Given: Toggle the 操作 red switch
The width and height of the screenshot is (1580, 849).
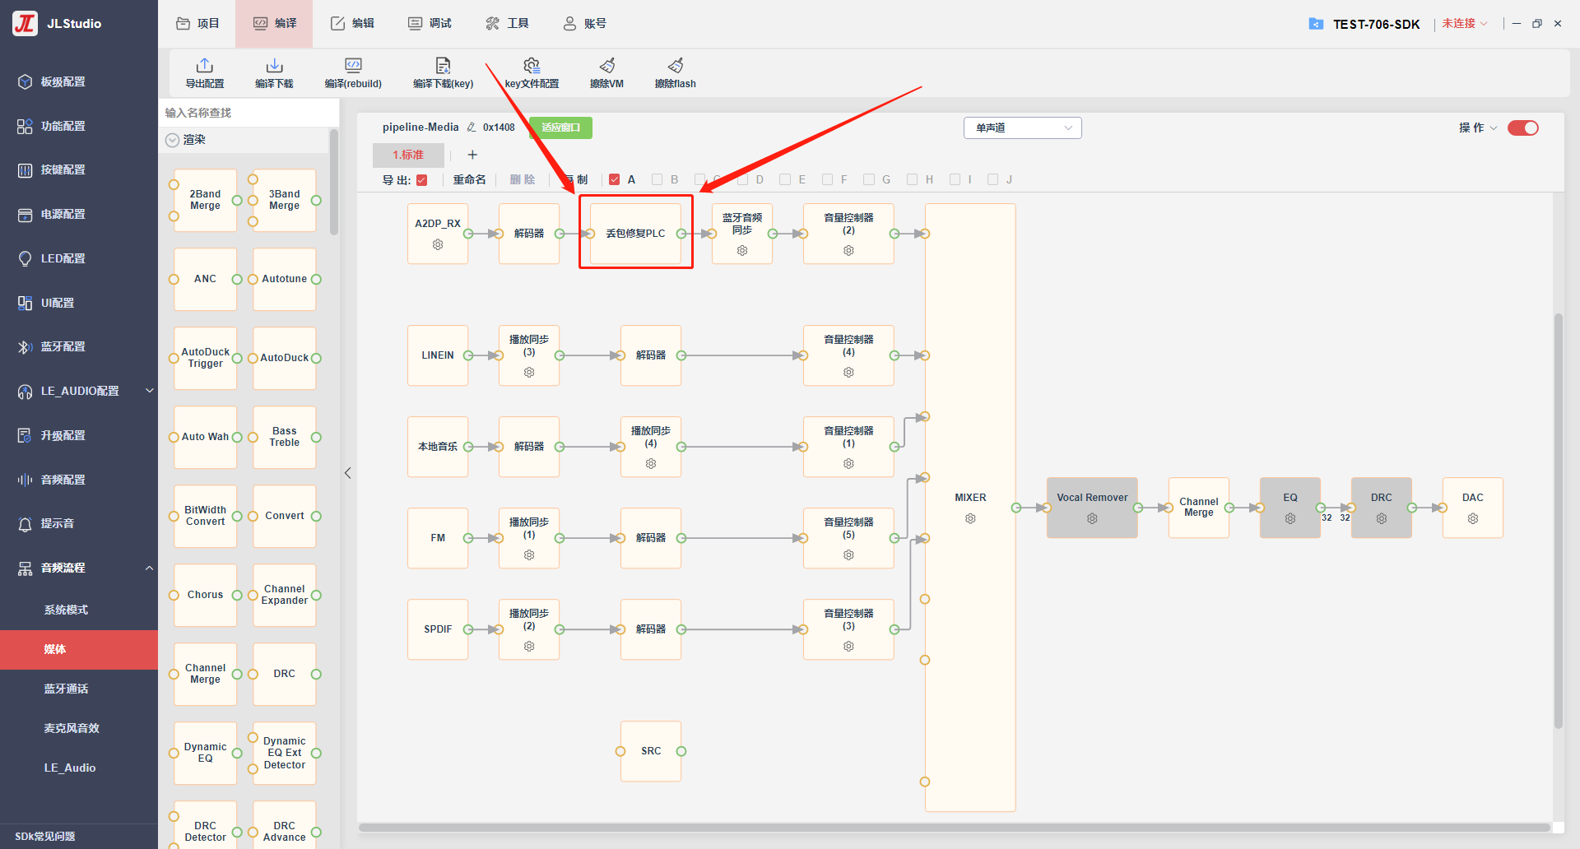Looking at the screenshot, I should [1522, 128].
